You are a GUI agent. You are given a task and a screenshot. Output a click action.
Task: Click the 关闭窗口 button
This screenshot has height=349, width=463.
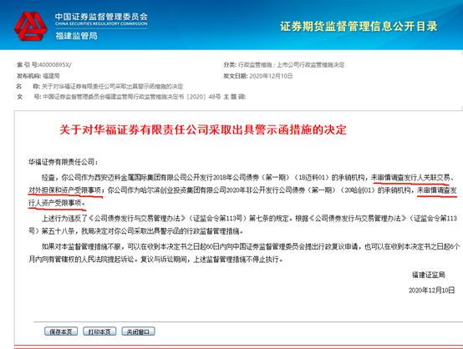tap(138, 331)
